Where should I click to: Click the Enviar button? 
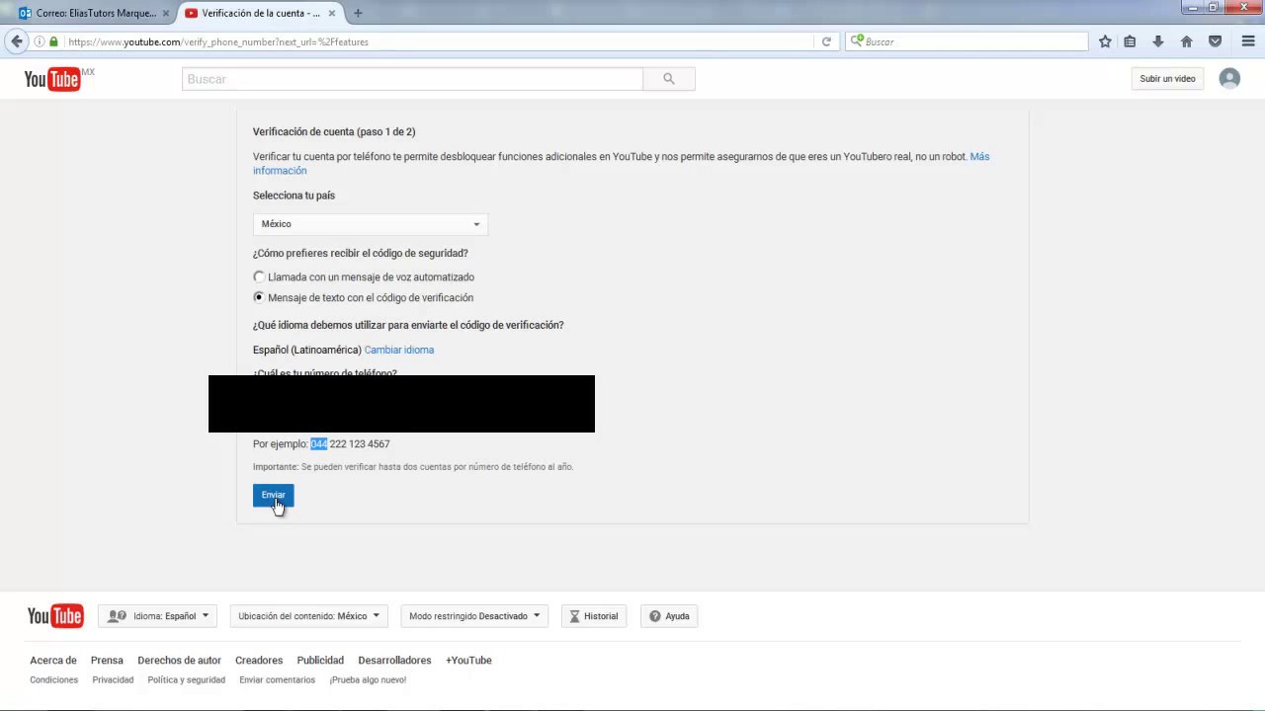[x=273, y=495]
